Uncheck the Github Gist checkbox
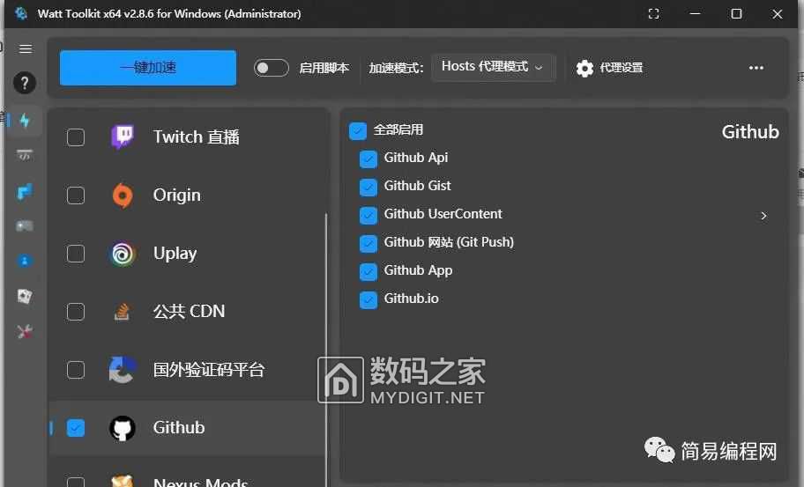Image resolution: width=804 pixels, height=487 pixels. [368, 188]
